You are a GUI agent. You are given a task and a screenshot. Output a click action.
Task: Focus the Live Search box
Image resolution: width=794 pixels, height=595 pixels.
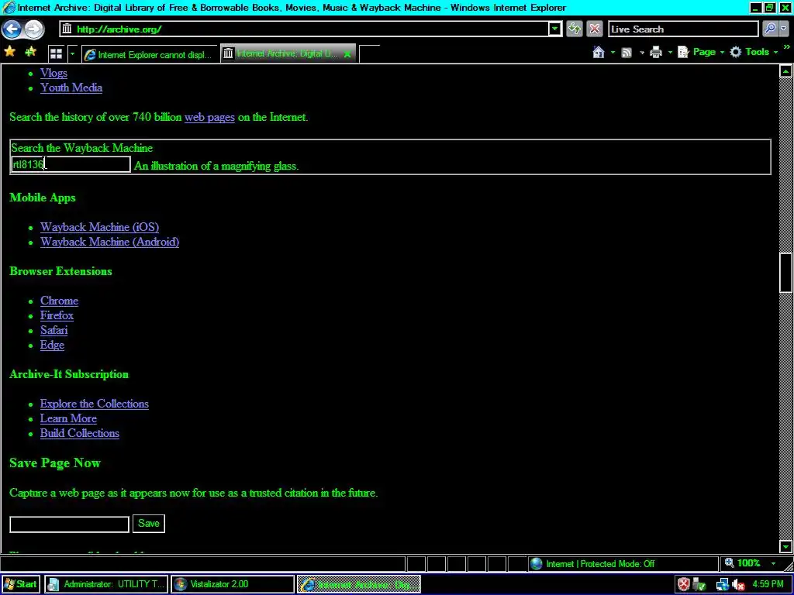coord(683,29)
